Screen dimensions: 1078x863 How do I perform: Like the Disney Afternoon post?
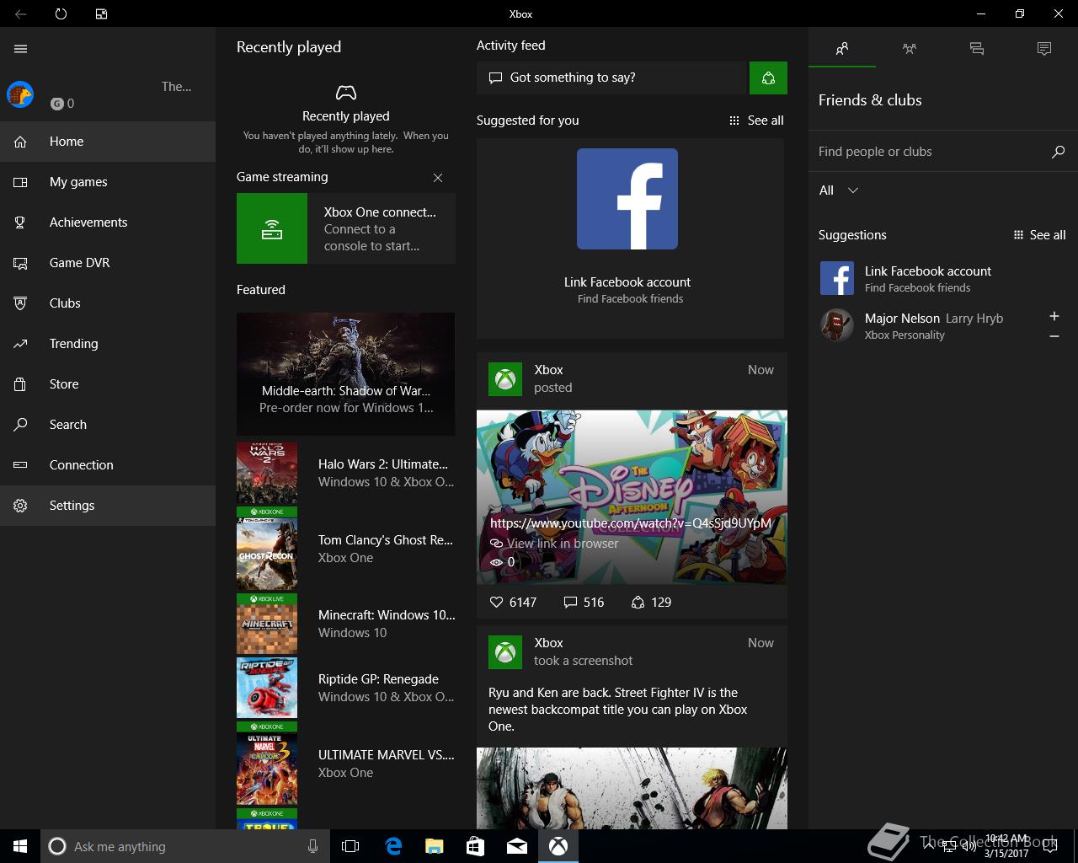pyautogui.click(x=513, y=603)
